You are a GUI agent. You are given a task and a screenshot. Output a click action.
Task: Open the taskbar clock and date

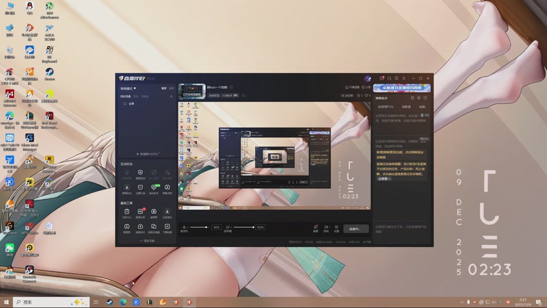tap(522, 302)
